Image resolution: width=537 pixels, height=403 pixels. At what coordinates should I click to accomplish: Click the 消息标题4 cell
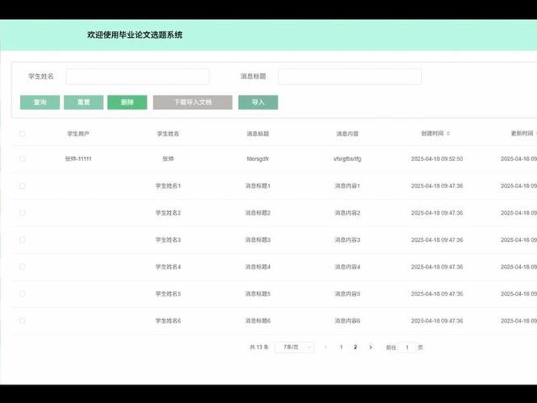click(258, 267)
